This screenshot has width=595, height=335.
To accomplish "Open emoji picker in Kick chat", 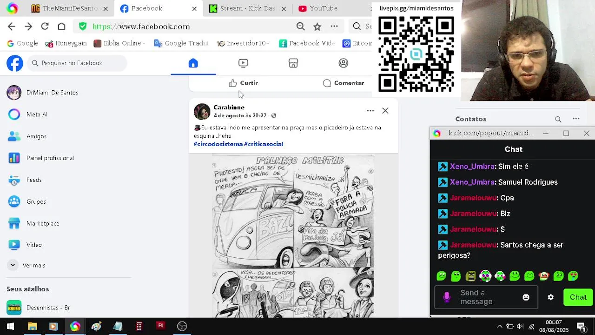I will tap(526, 297).
